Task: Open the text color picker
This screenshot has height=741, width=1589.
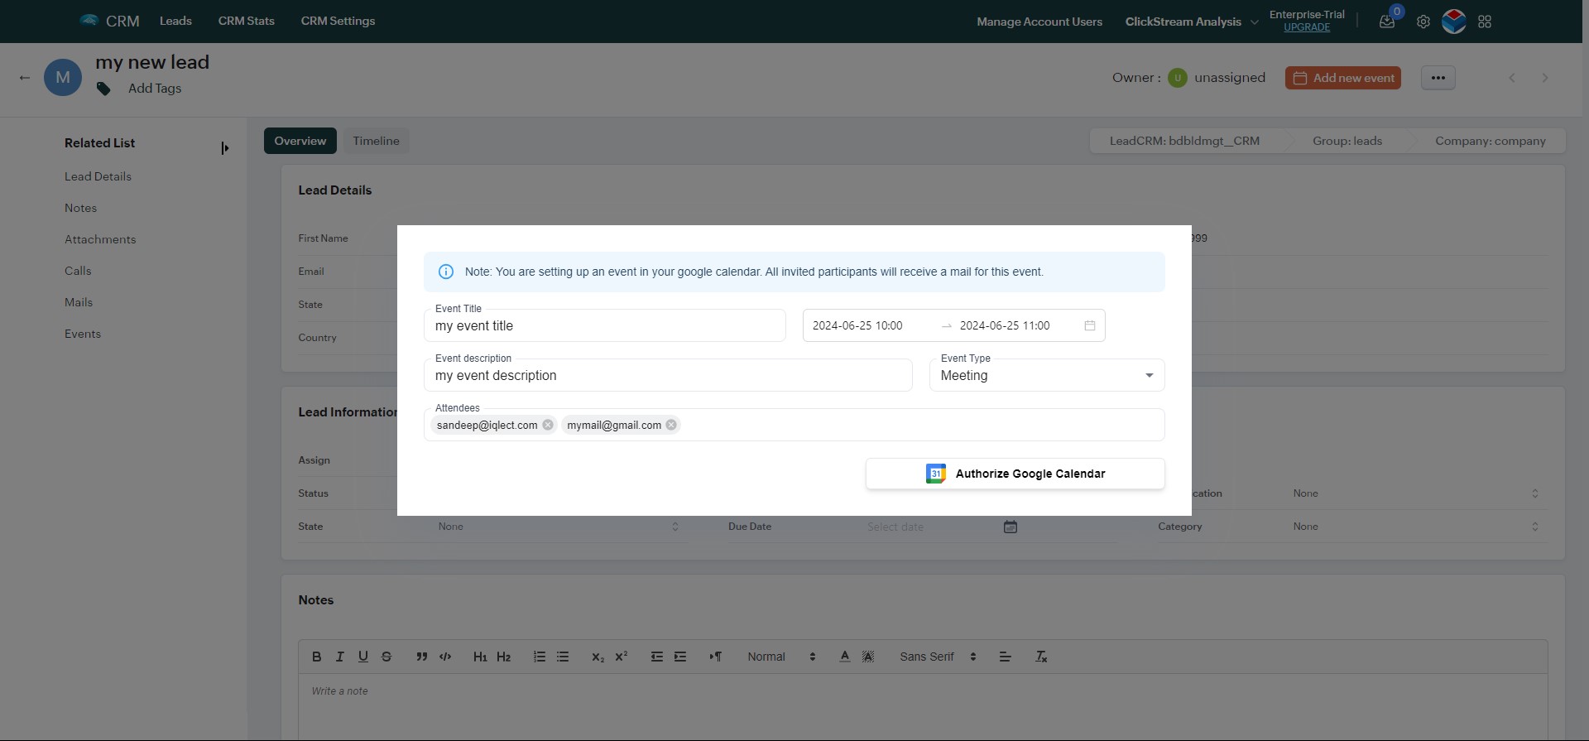Action: (x=844, y=657)
